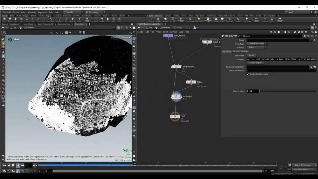Select the Volume Light shelf tool
This screenshot has height=179, width=318.
coord(190,19)
